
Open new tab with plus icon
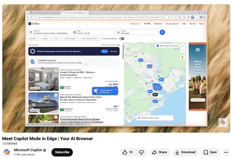tap(91, 13)
